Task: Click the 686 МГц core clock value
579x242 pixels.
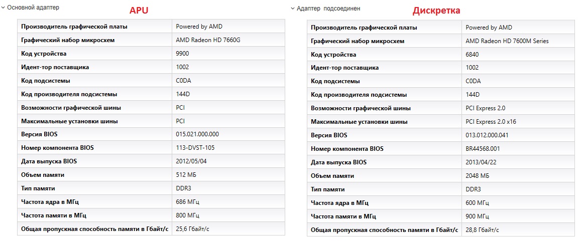Action: (188, 201)
